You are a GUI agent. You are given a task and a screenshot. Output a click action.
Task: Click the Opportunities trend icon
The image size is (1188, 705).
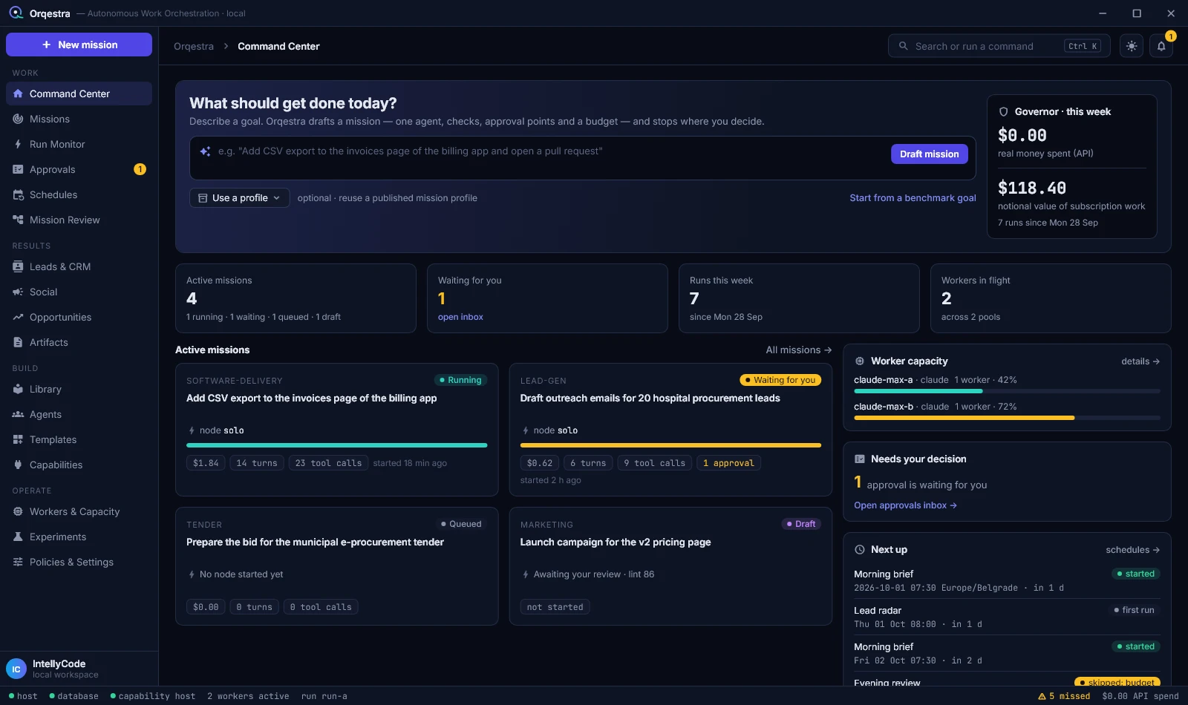point(18,317)
